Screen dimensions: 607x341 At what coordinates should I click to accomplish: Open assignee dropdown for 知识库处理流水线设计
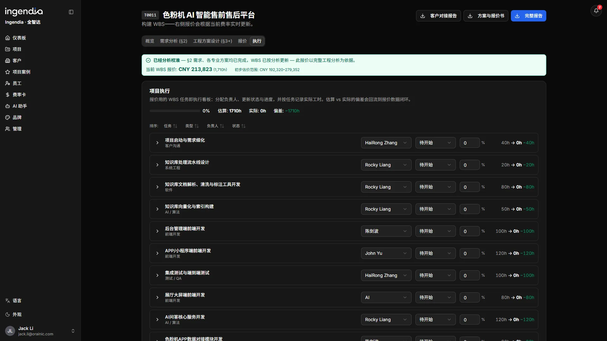click(x=386, y=165)
